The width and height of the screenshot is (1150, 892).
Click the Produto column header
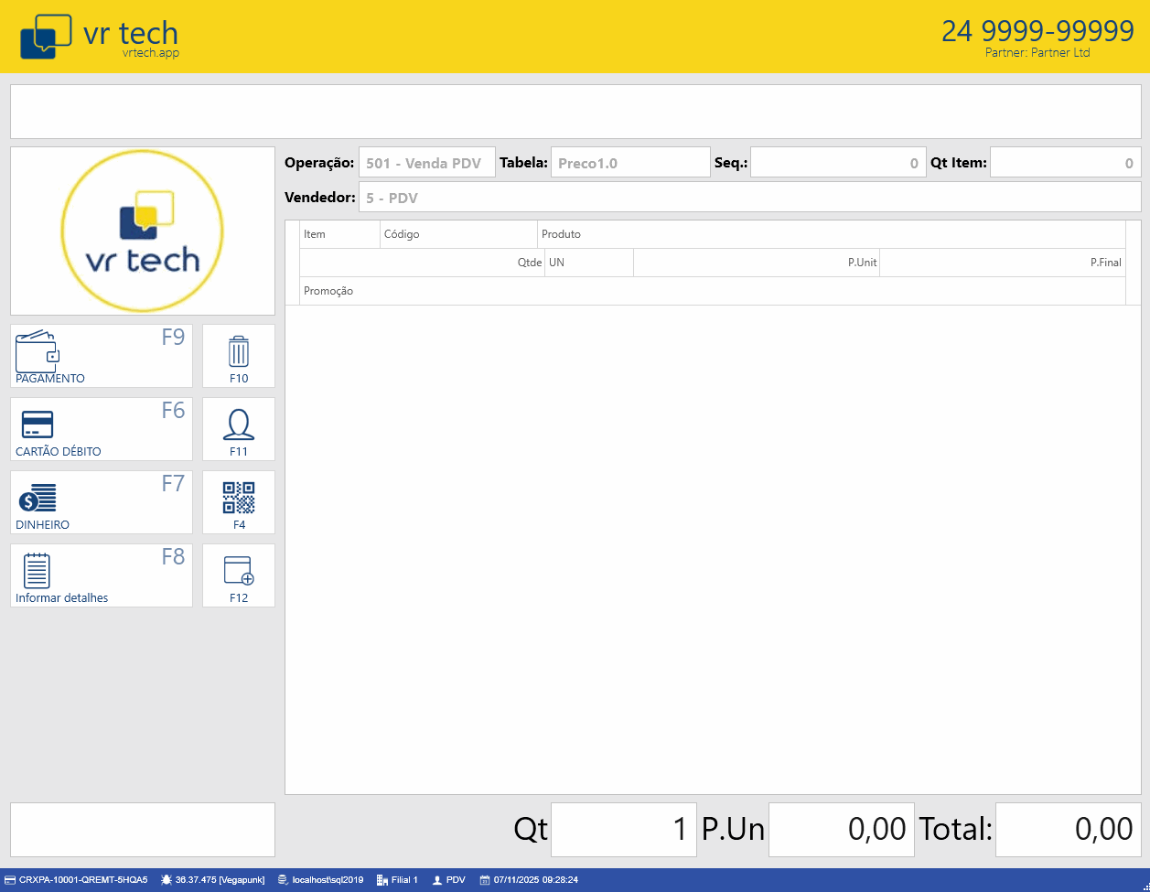[x=561, y=234]
